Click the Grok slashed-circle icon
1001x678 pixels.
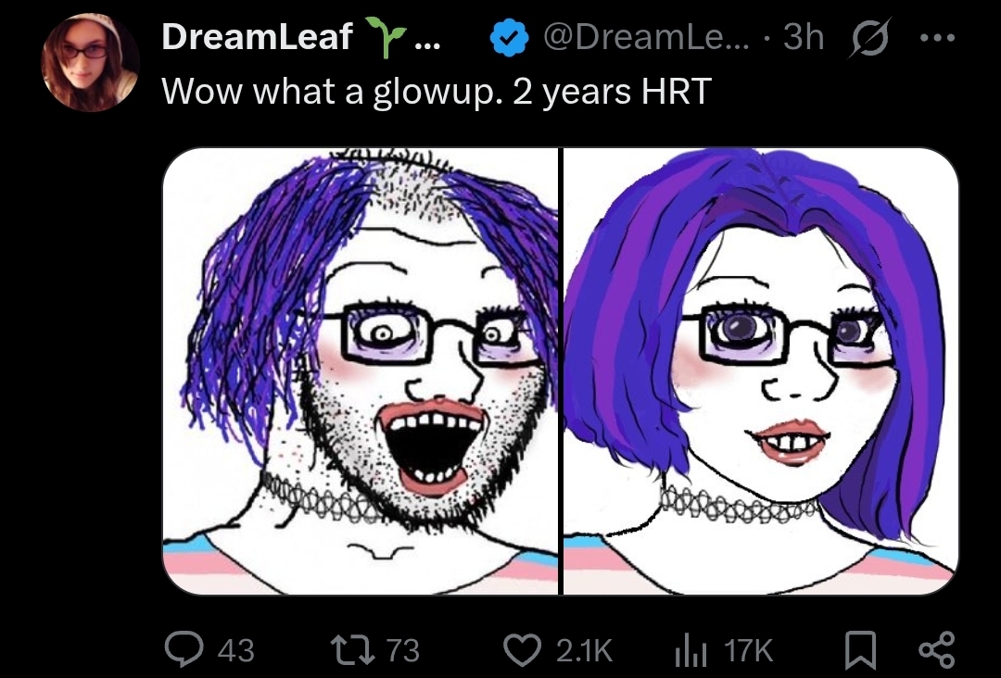pos(868,38)
